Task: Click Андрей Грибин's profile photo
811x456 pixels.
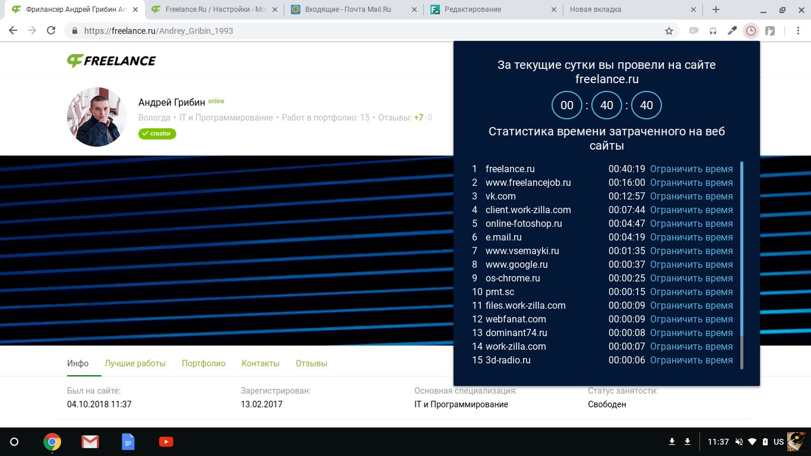Action: [x=97, y=117]
